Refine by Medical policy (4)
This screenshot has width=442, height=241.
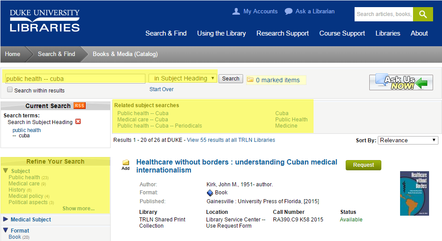29,196
